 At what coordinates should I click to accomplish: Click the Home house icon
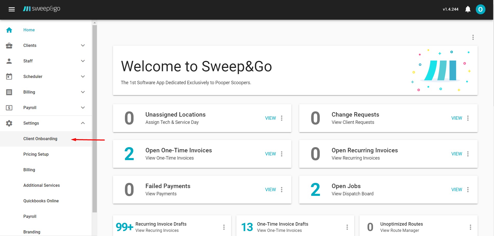(9, 30)
